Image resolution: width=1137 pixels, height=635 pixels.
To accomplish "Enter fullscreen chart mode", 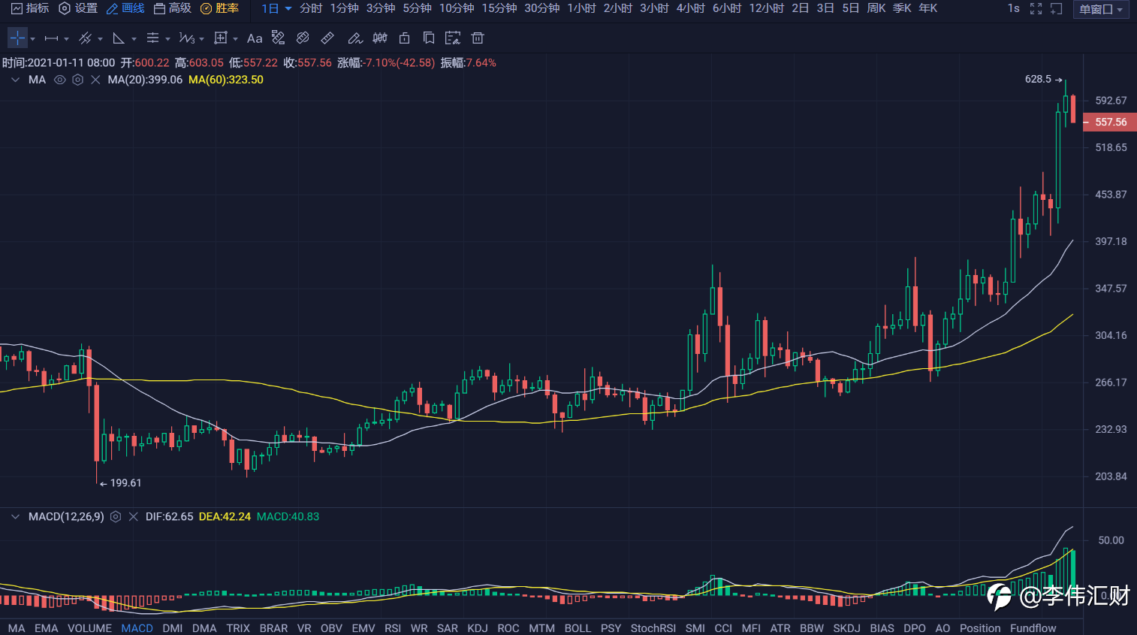I will (x=1036, y=9).
